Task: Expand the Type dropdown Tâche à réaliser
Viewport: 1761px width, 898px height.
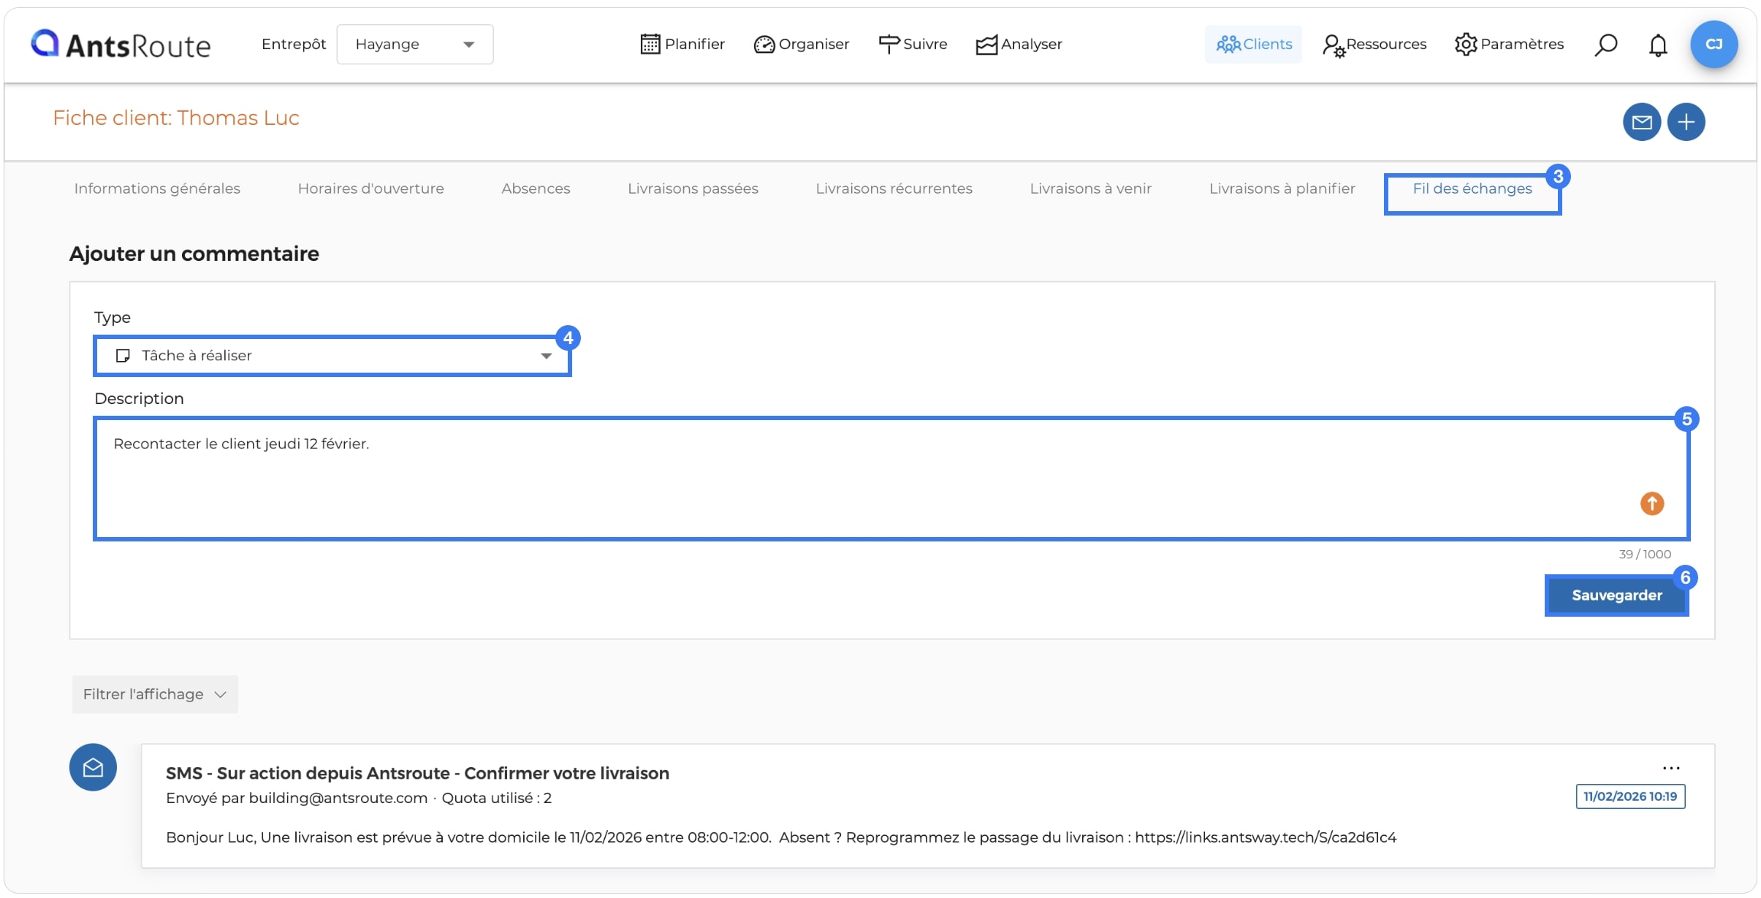Action: [332, 356]
